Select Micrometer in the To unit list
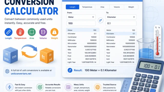 tap(121, 43)
